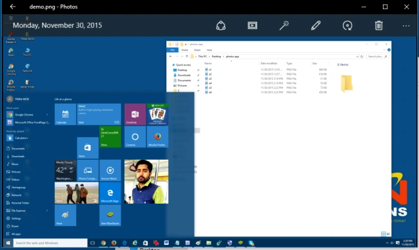419x250 pixels.
Task: Select file a4 in the Explorer list
Action: coord(208,83)
